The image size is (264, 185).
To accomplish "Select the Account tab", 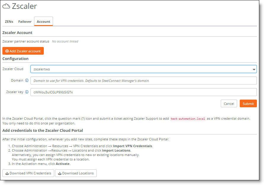I will click(x=44, y=21).
